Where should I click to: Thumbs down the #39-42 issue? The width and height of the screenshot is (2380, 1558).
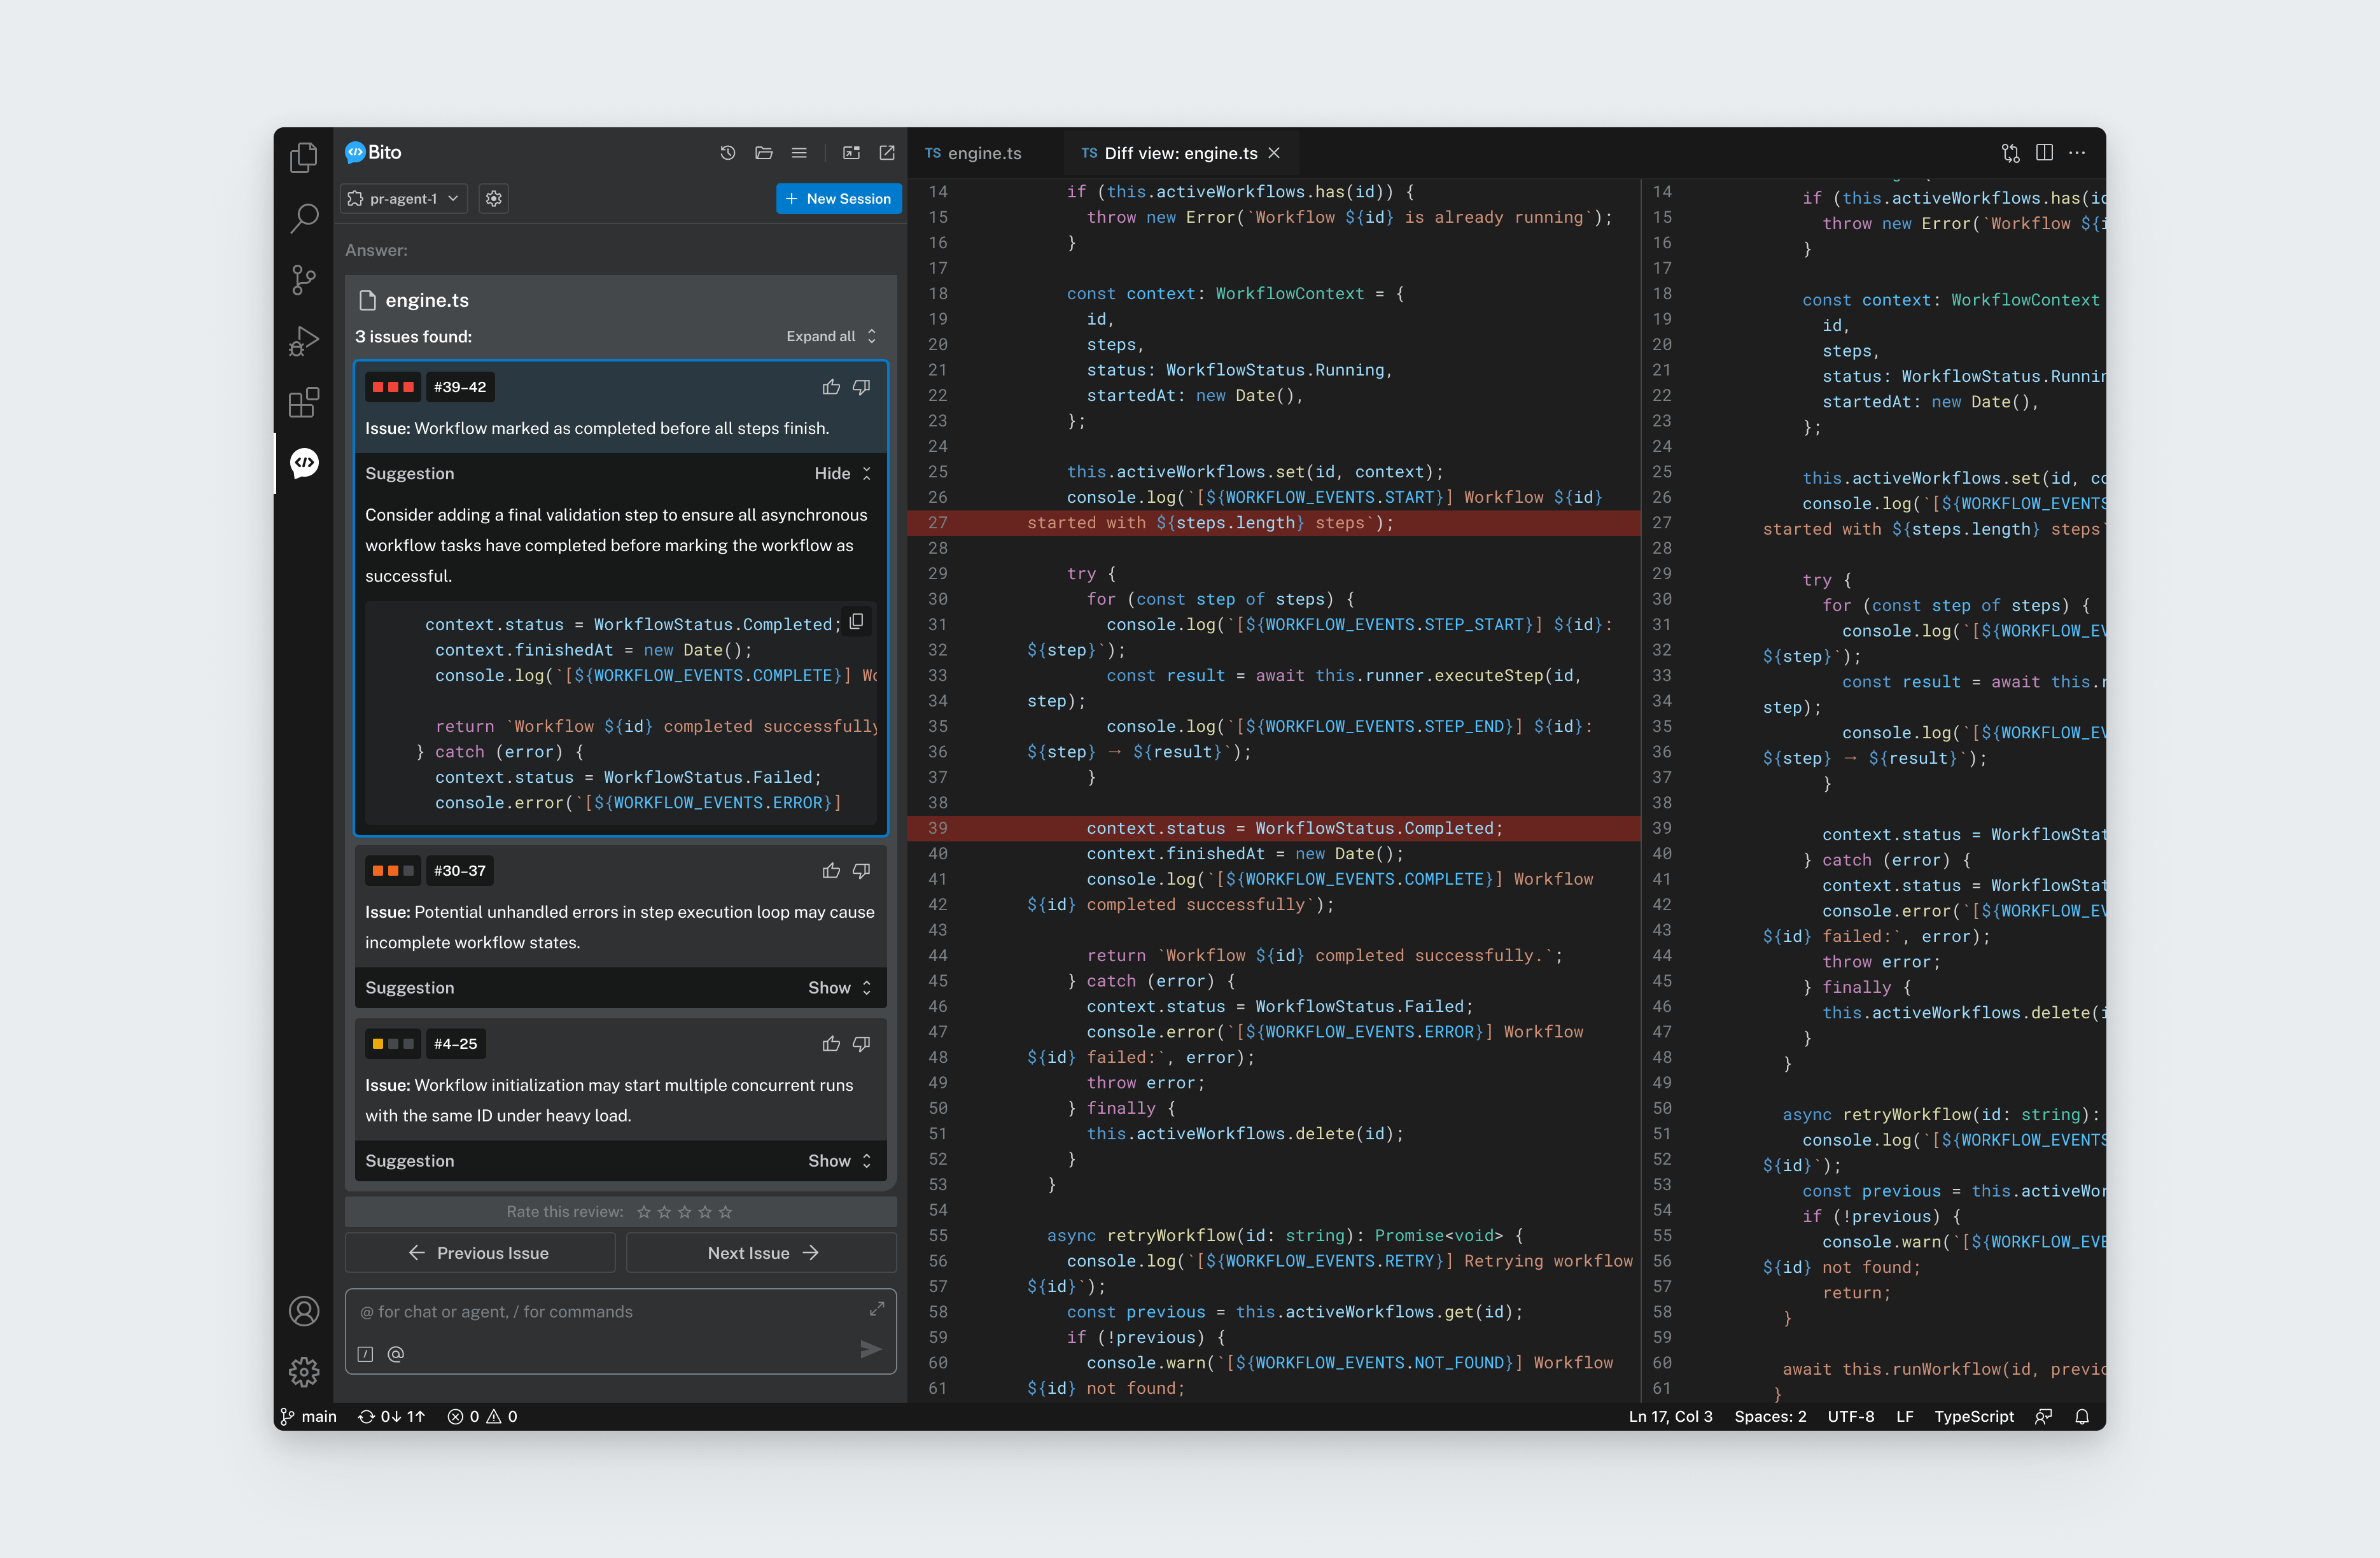(861, 387)
